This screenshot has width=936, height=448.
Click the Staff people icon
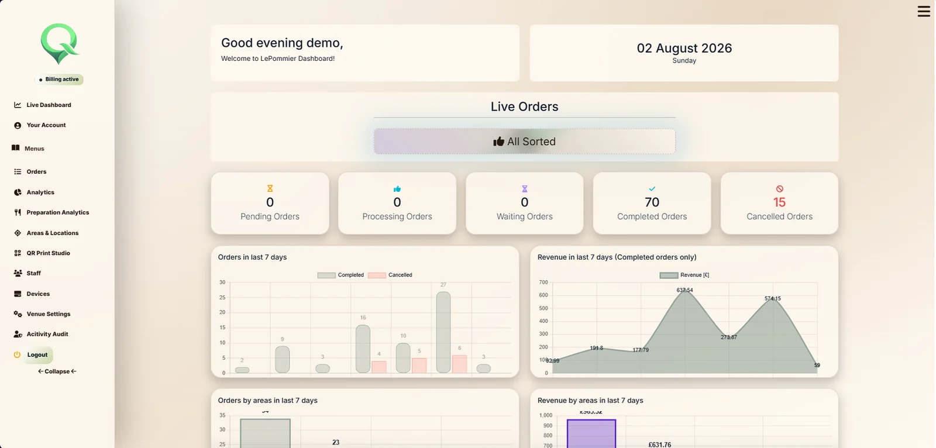coord(18,273)
